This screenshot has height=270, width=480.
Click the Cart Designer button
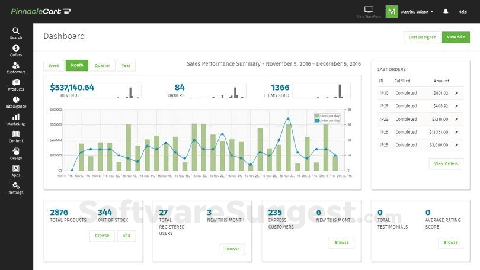pyautogui.click(x=422, y=37)
